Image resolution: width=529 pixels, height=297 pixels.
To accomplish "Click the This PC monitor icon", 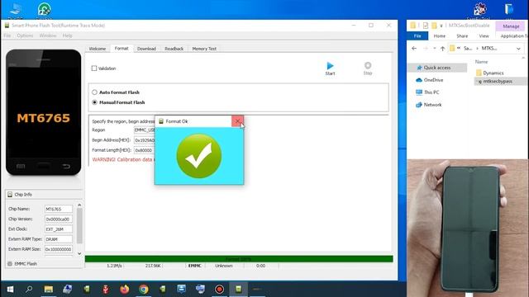I will point(419,92).
